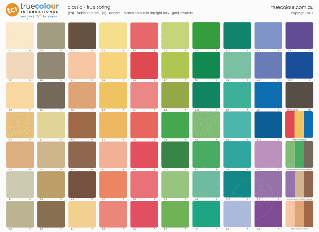
Task: Select the dark brown swatch 3.5
Action: tap(82, 35)
